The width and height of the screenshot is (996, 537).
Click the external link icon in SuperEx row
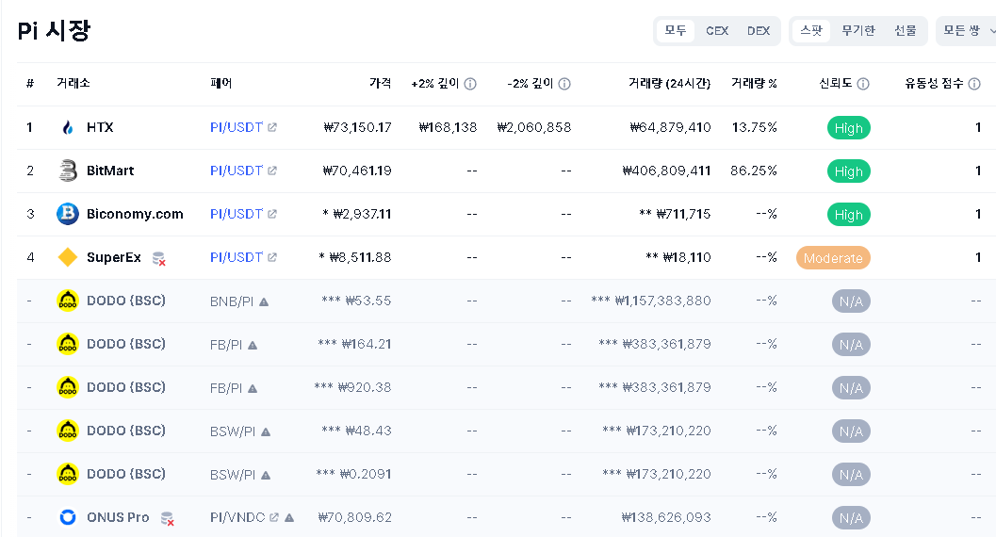coord(272,257)
